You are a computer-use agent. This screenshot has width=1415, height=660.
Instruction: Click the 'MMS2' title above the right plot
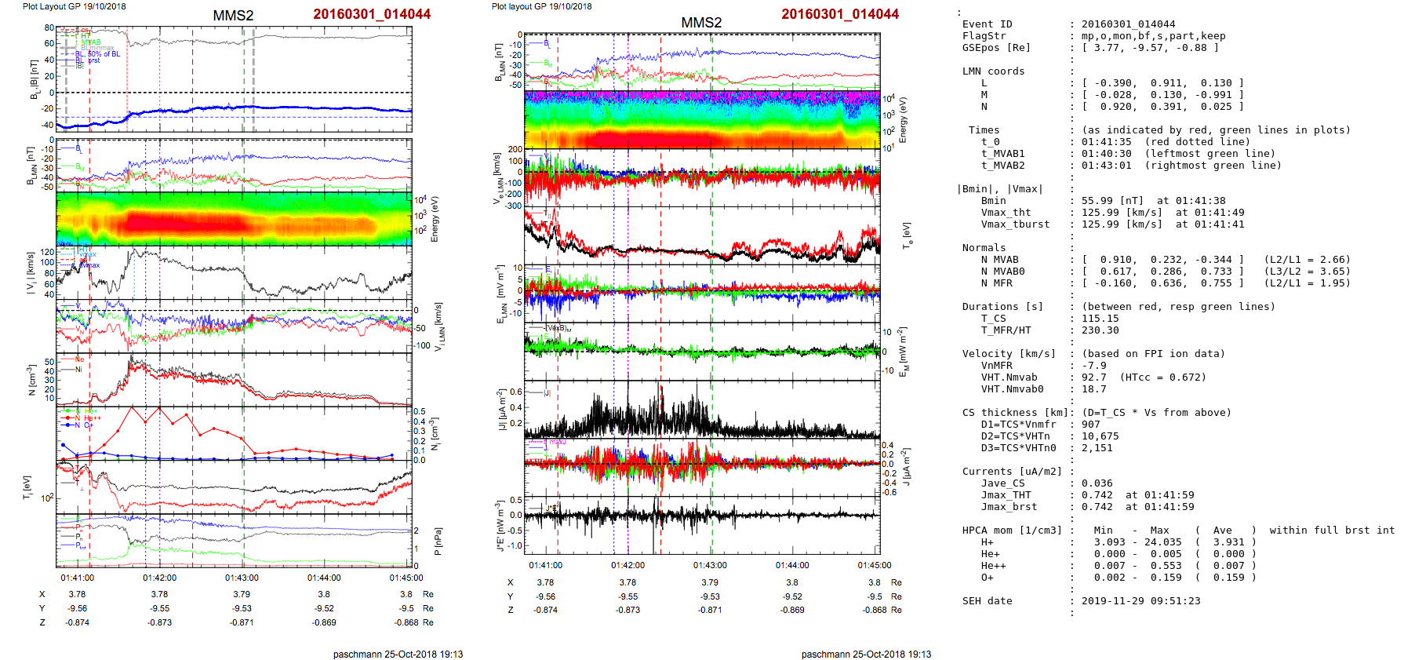(701, 23)
